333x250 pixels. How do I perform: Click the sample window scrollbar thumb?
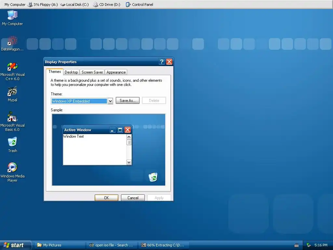(129, 143)
